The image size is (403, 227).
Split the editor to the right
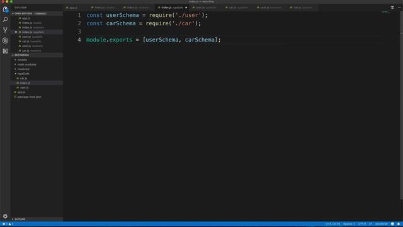coord(392,8)
